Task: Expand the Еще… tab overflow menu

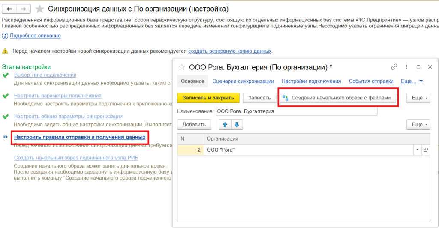Action: (x=412, y=81)
